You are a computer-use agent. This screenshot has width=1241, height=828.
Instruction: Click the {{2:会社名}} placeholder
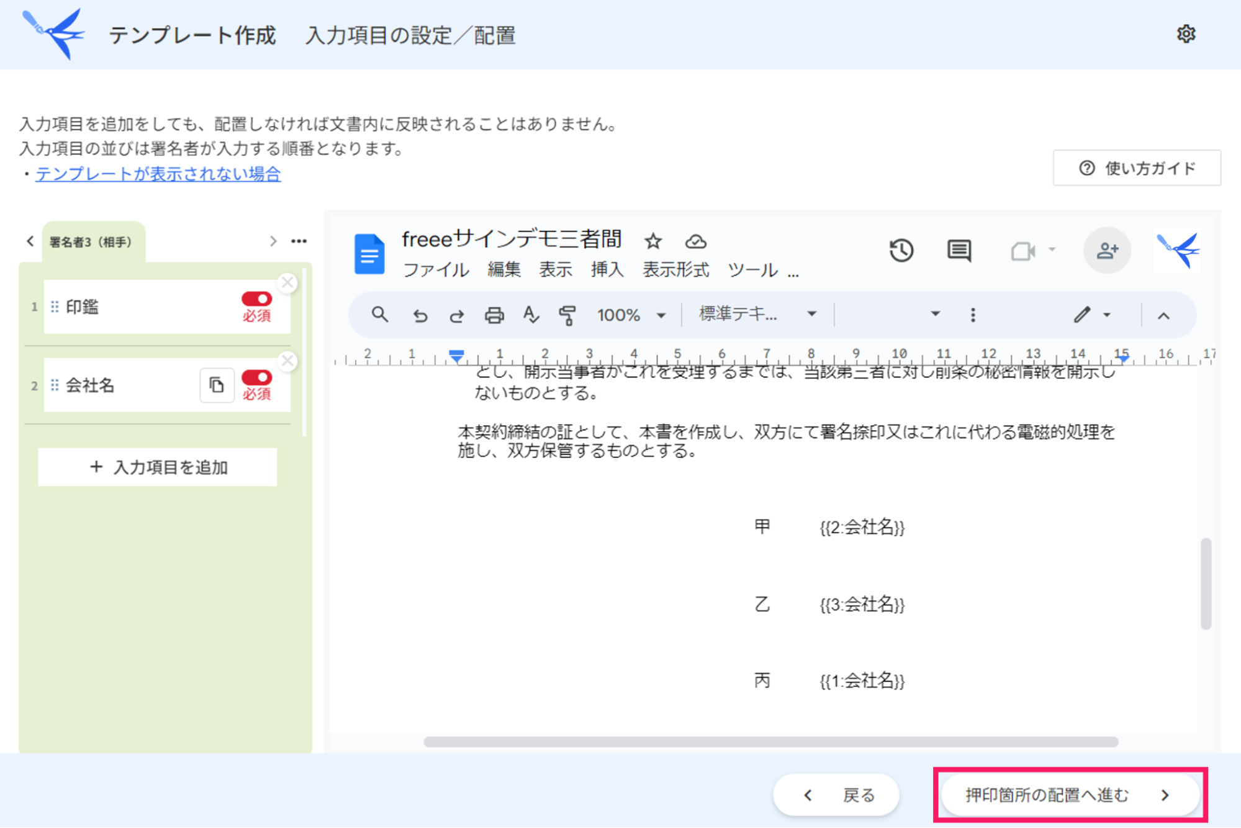coord(862,528)
